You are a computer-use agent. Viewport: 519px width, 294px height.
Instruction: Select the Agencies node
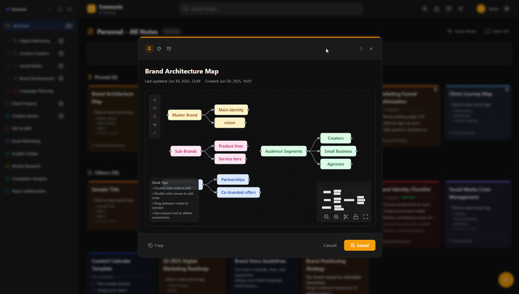pyautogui.click(x=335, y=164)
